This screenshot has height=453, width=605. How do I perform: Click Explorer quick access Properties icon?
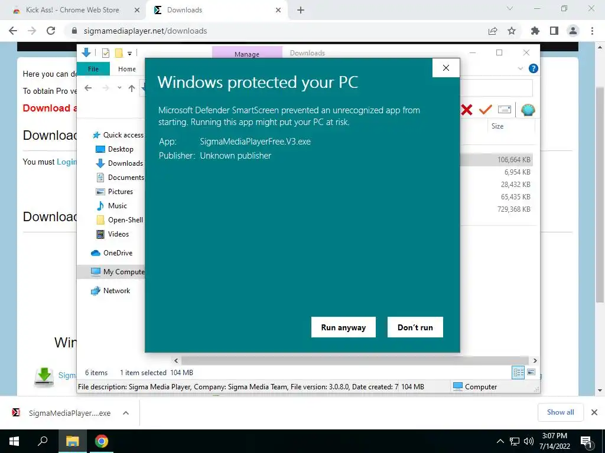point(106,52)
